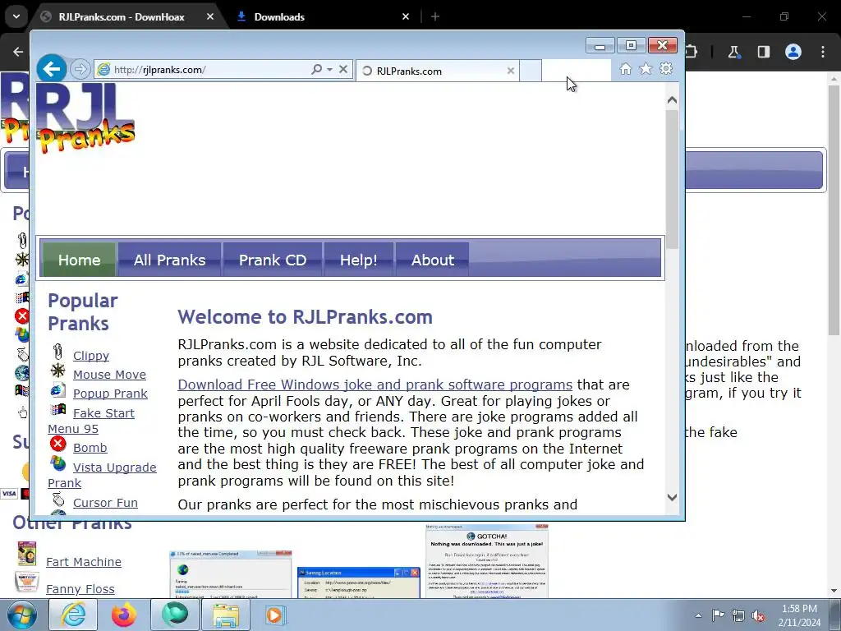Screen dimensions: 841x631
Task: Click the Chrome back arrow
Action: click(x=18, y=52)
